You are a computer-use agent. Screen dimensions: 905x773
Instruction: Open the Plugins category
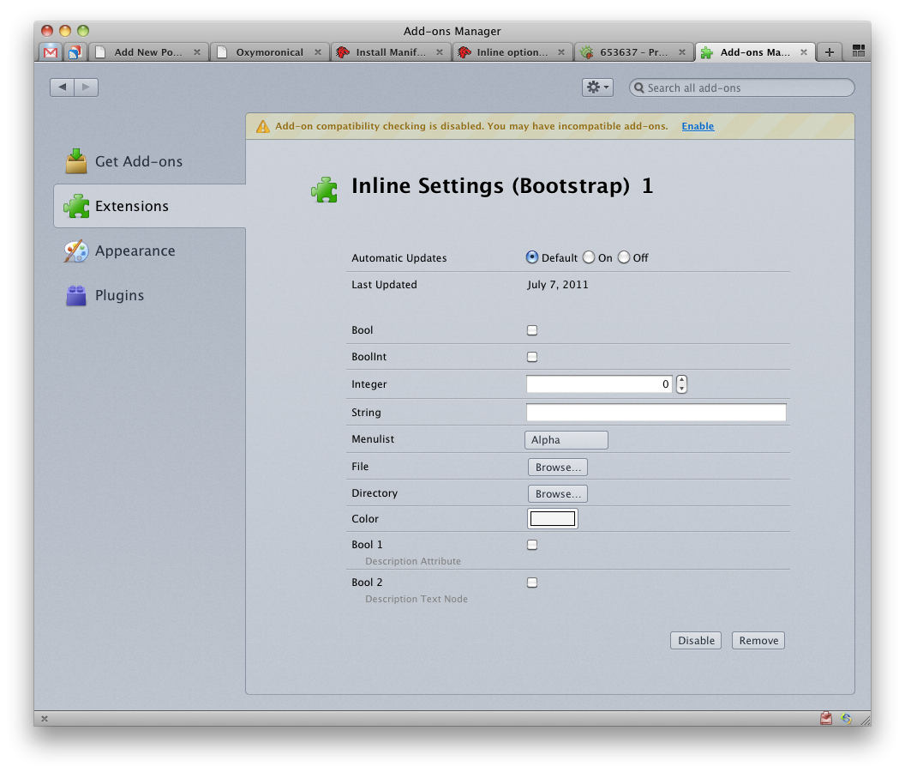click(x=149, y=295)
